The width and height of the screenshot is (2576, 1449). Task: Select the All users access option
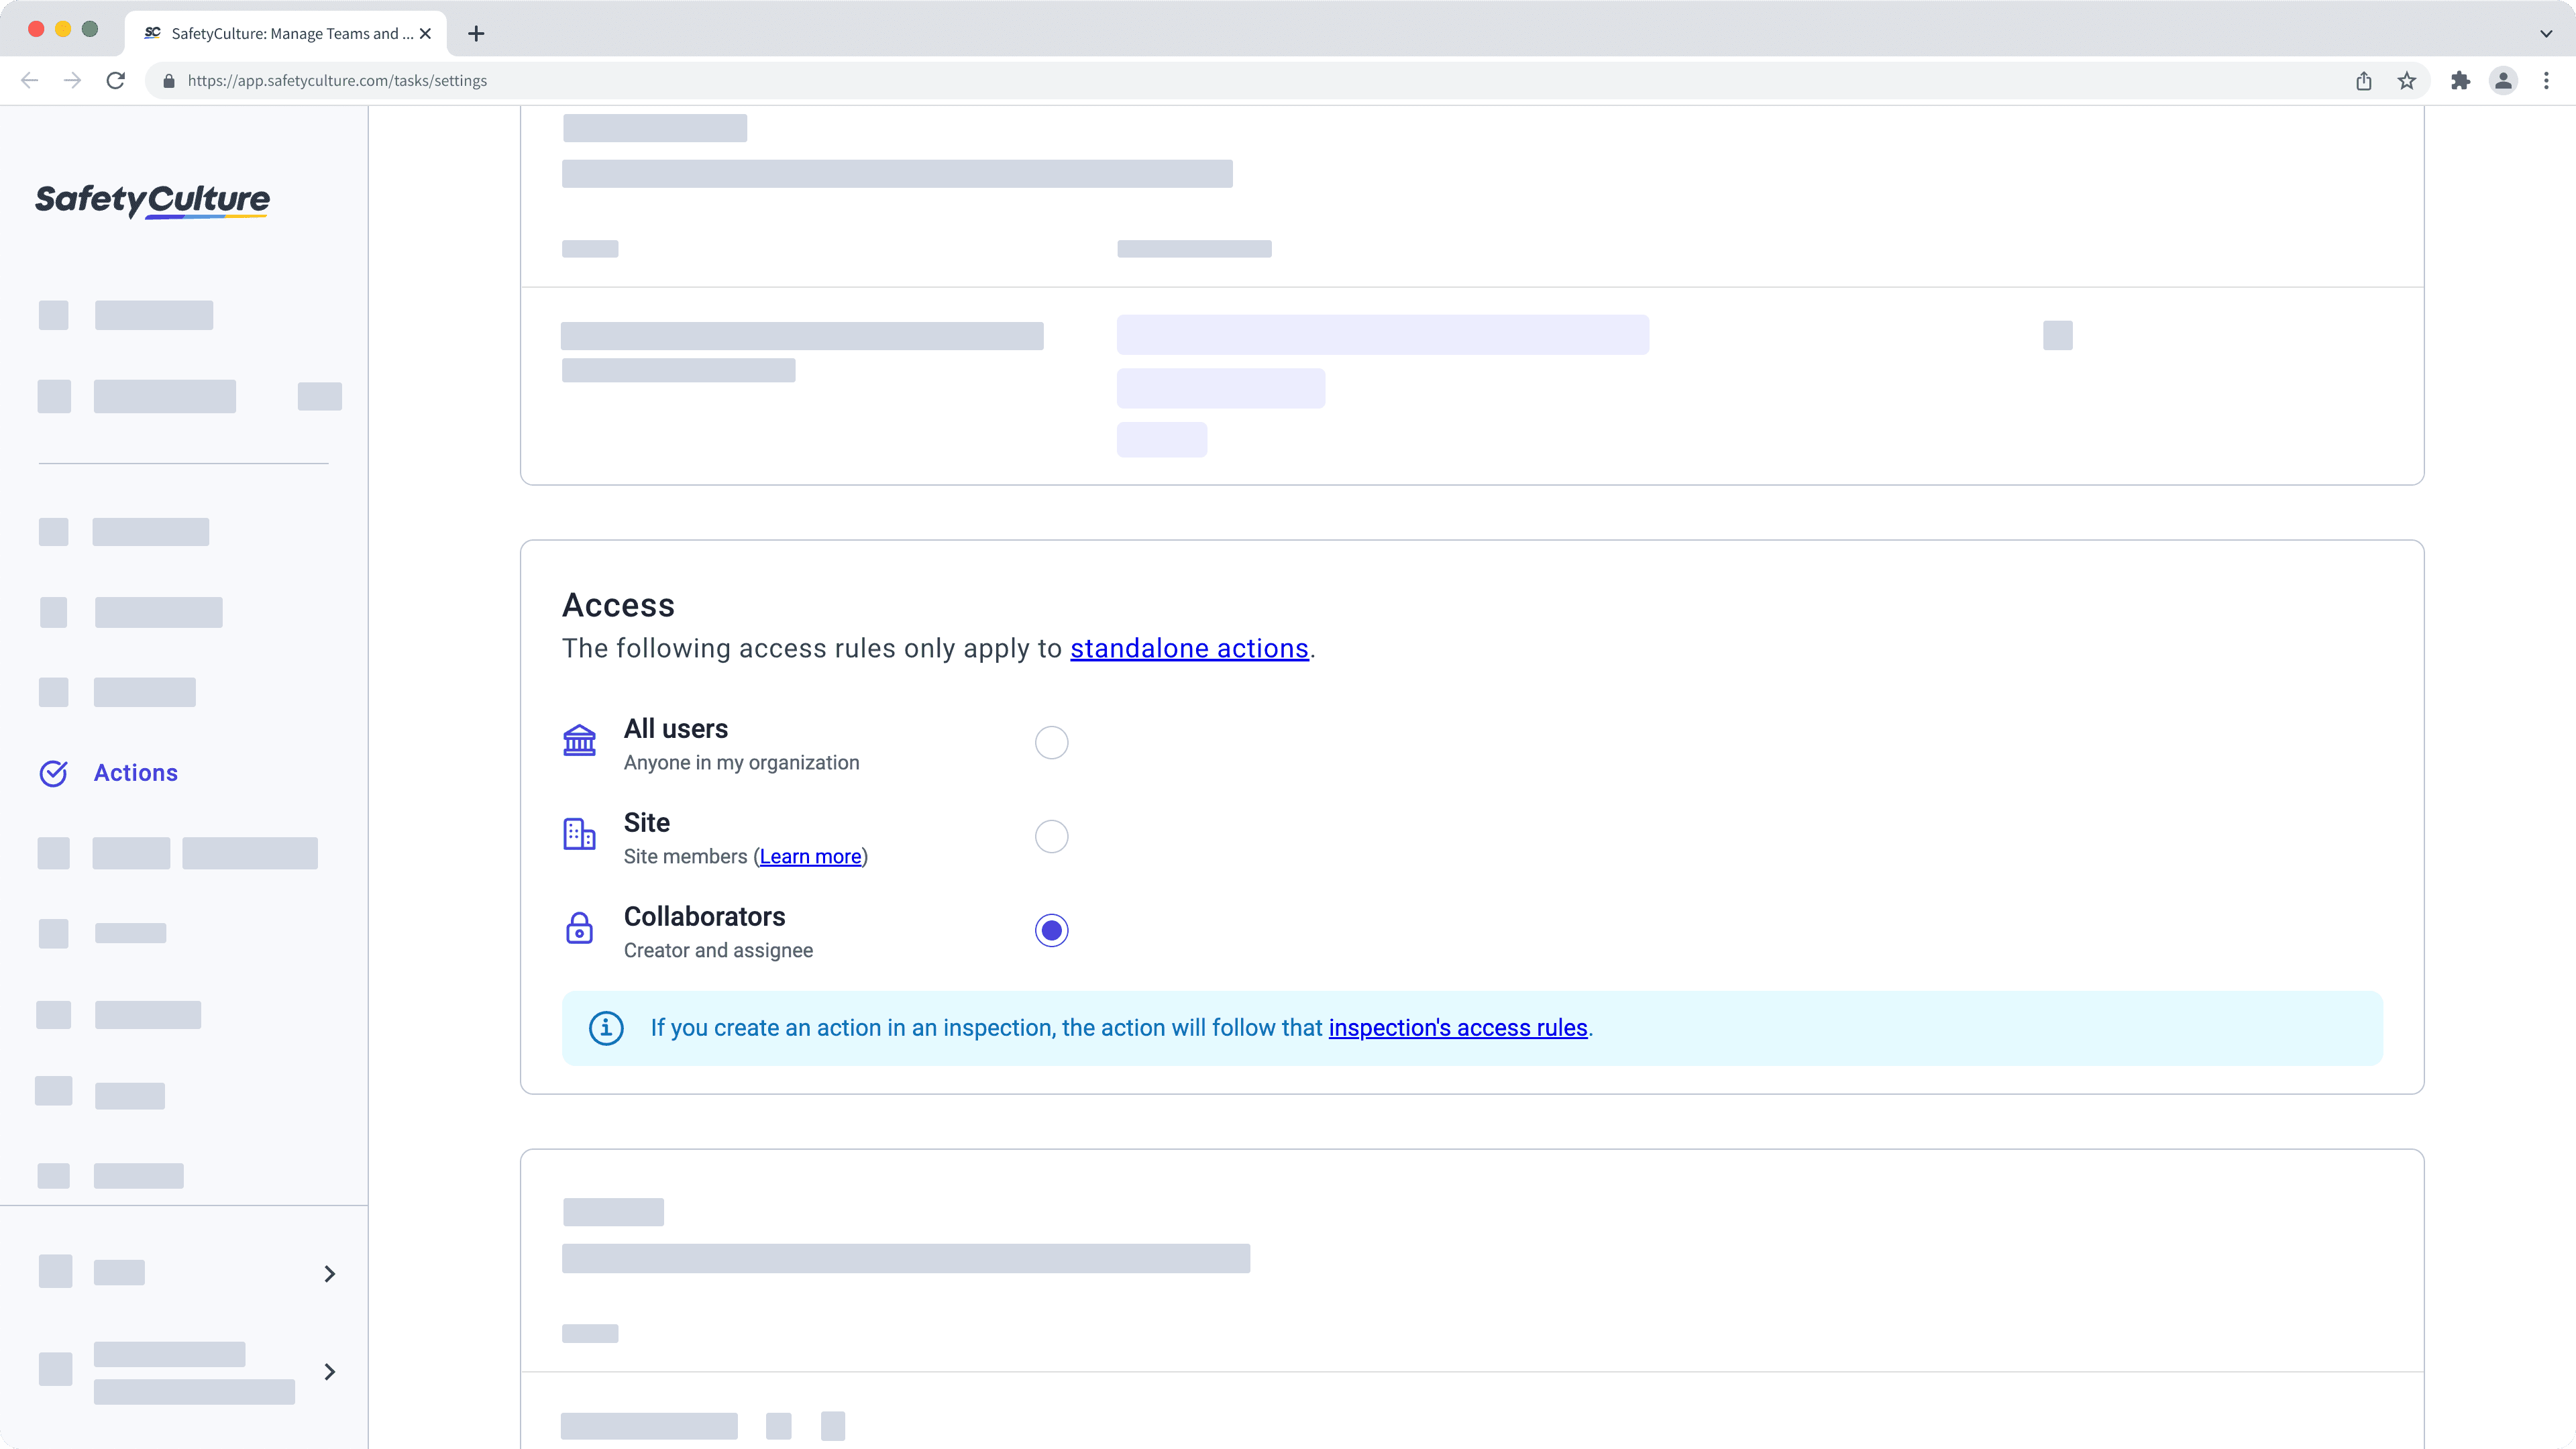click(1051, 742)
